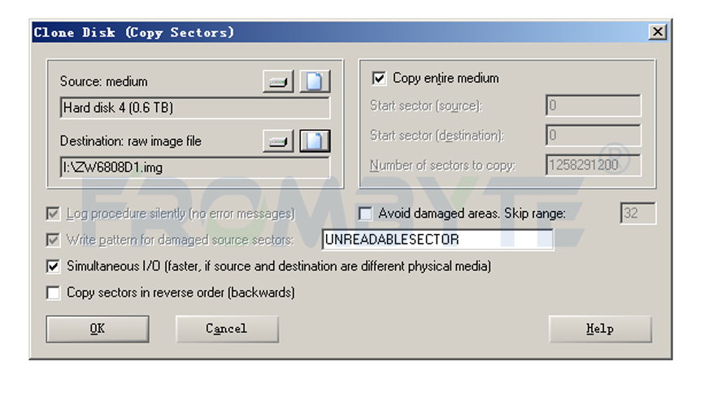713x406 pixels.
Task: Click the OK button
Action: click(98, 329)
